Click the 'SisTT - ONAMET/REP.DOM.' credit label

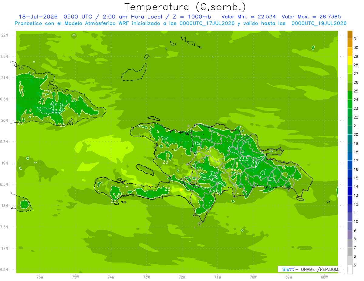coord(309,269)
